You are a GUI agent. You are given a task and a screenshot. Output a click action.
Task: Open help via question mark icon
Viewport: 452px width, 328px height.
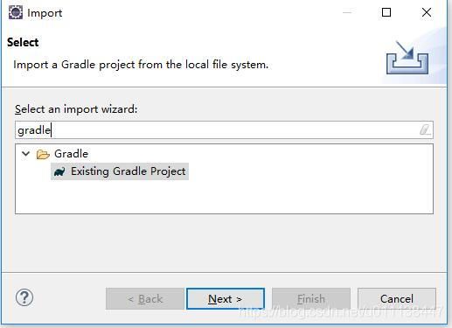click(x=24, y=297)
